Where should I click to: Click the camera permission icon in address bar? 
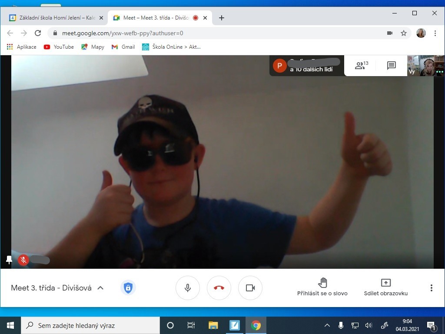point(390,33)
